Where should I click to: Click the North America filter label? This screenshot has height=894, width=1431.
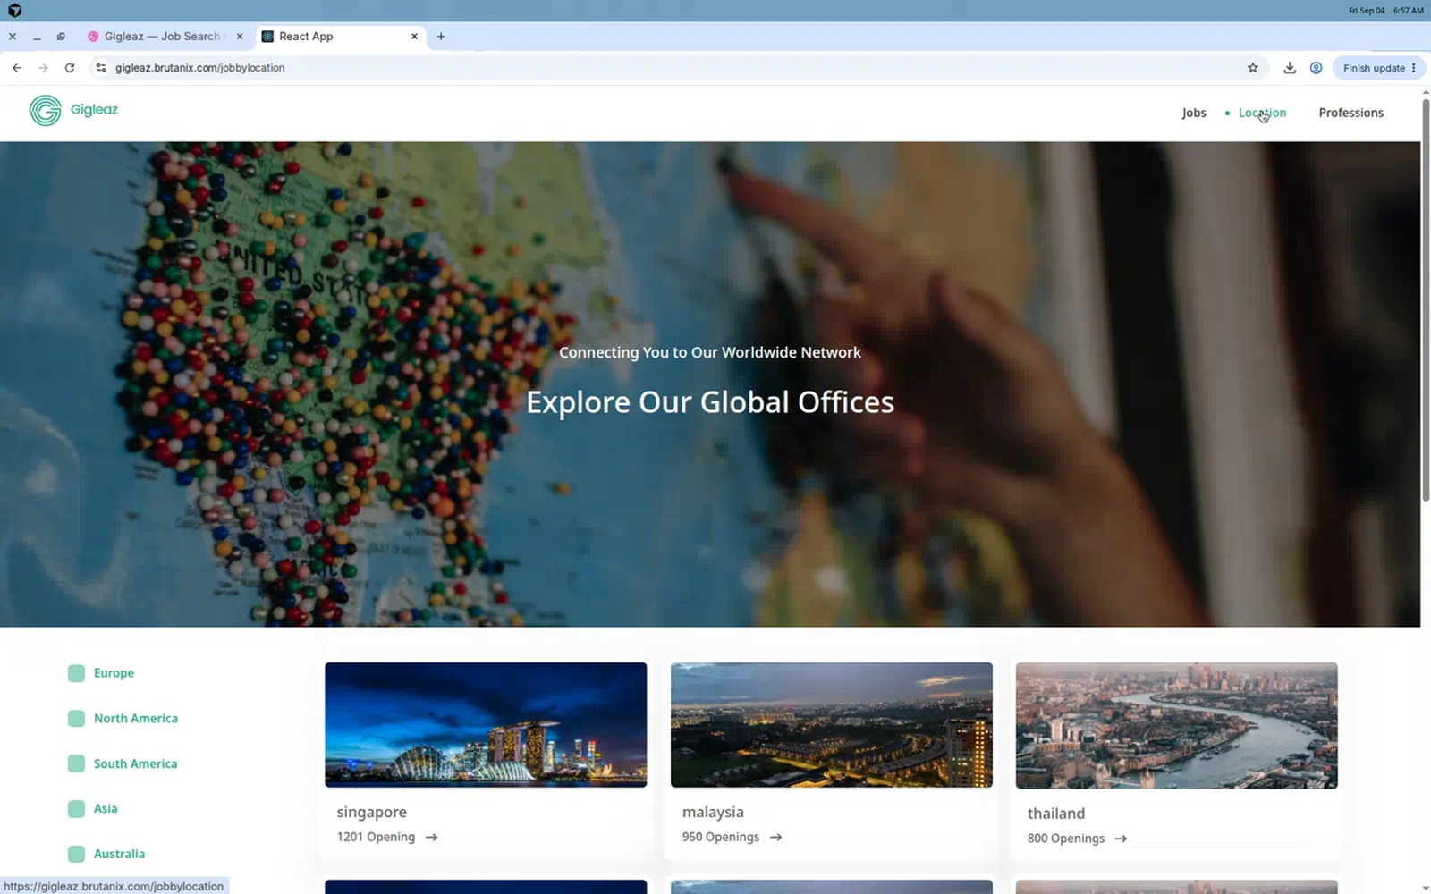pyautogui.click(x=136, y=719)
